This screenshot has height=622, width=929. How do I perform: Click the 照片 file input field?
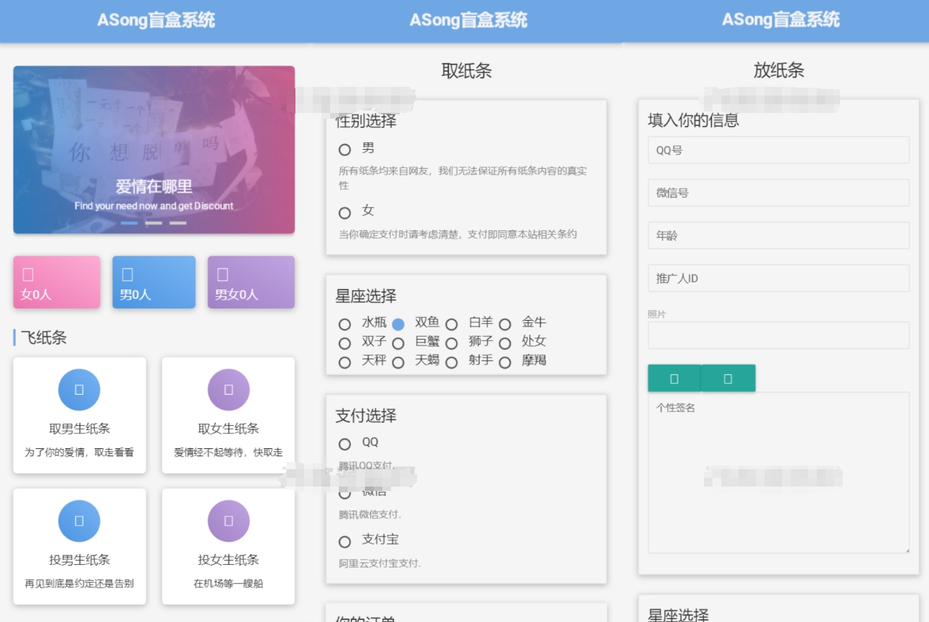tap(778, 335)
